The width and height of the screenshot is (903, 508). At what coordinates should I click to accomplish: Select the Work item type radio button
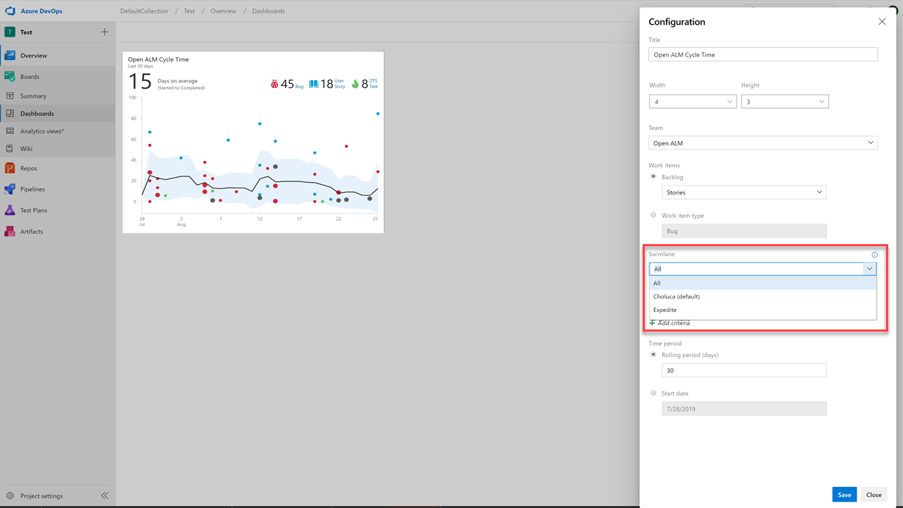[x=653, y=214]
